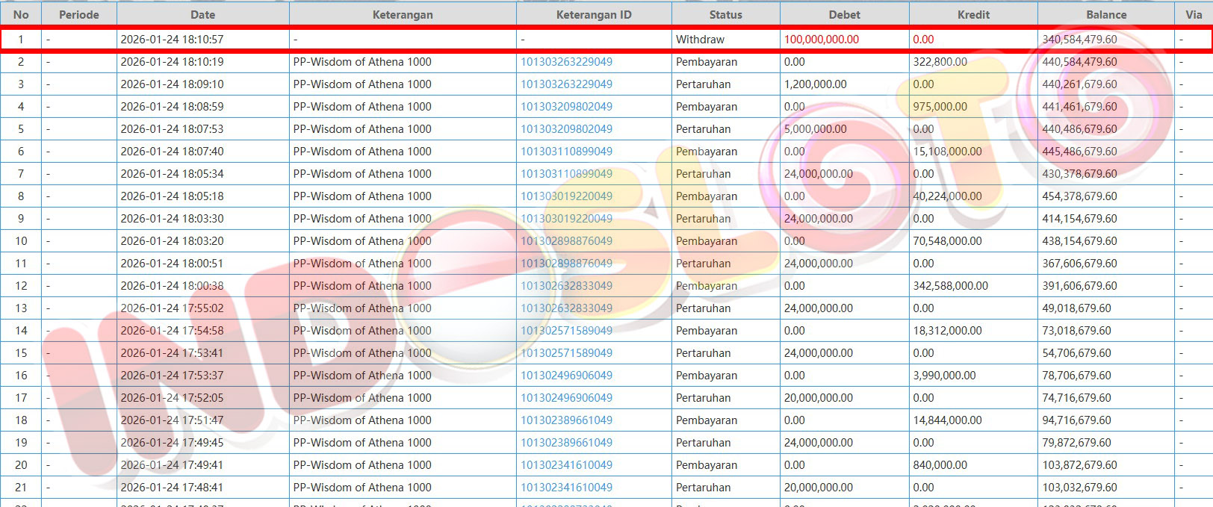The width and height of the screenshot is (1213, 507).
Task: Open ID link in row 2 Pembayaran
Action: 566,62
